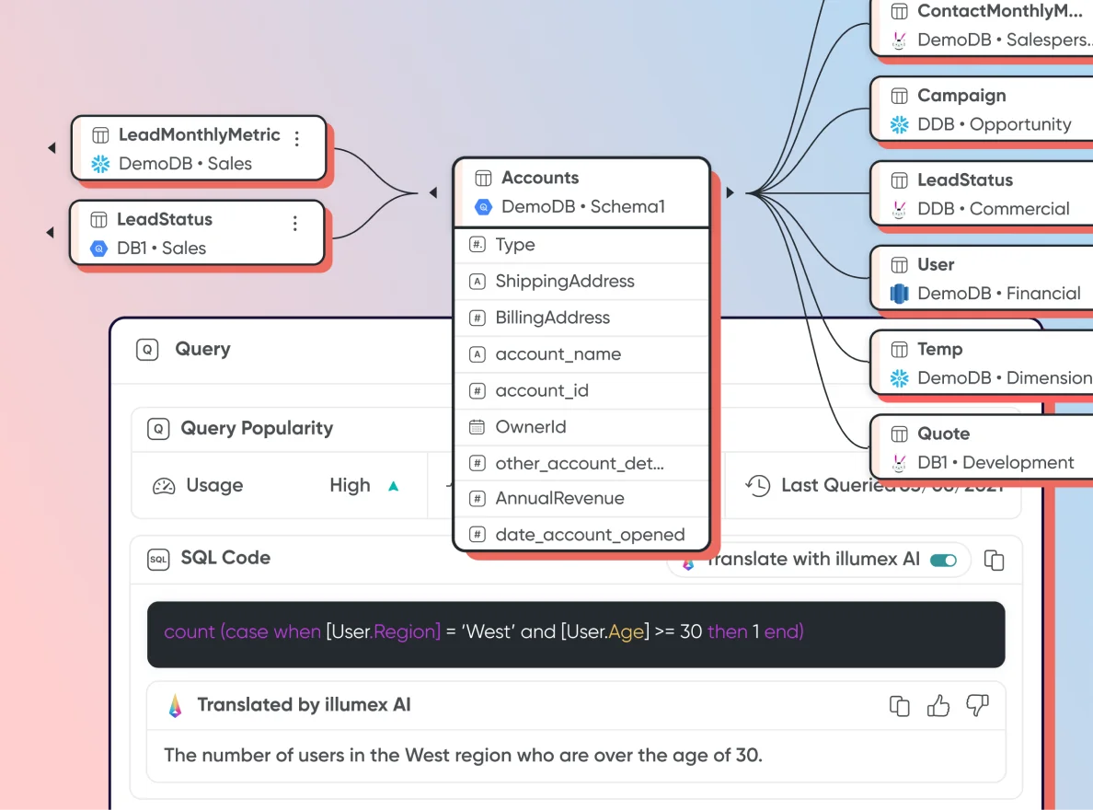Click the calendar type icon beside OwnerId
The height and width of the screenshot is (810, 1093).
tap(477, 427)
